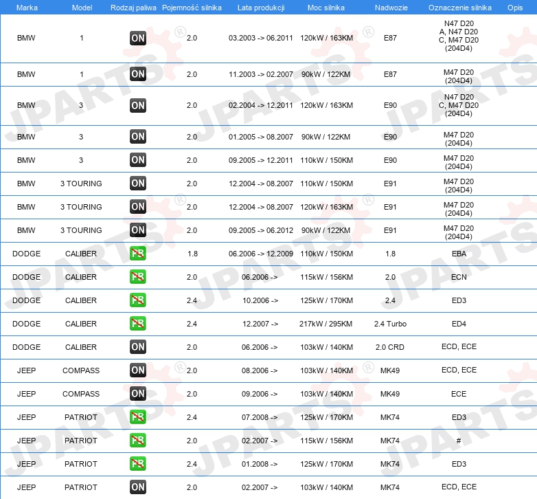Click the Nadwozie column header
The height and width of the screenshot is (499, 537).
click(391, 8)
